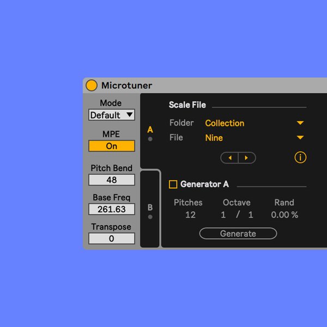Click the Octave denominator value

[x=251, y=215]
